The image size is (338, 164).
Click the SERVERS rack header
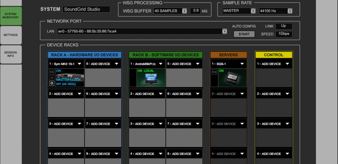click(229, 55)
